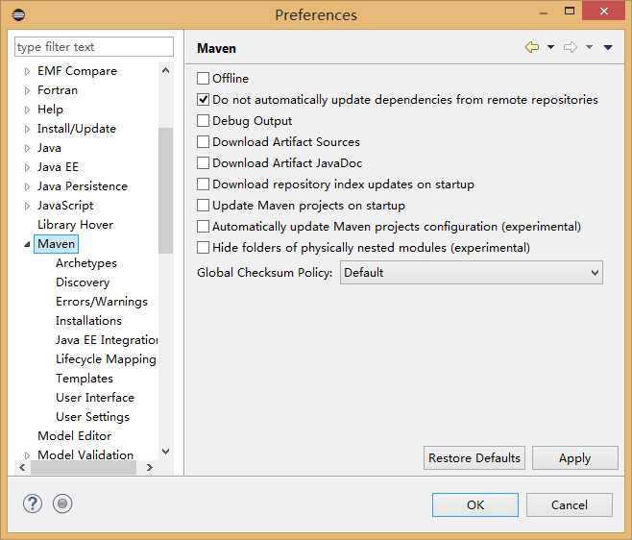Expand the Java Persistence node

(x=27, y=186)
